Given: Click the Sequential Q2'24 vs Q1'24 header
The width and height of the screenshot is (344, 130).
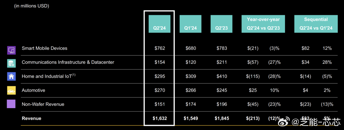Looking at the screenshot, I should [x=316, y=24].
